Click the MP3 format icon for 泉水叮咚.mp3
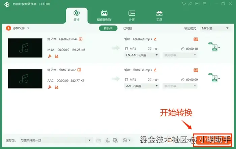The image size is (236, 149). click(214, 79)
